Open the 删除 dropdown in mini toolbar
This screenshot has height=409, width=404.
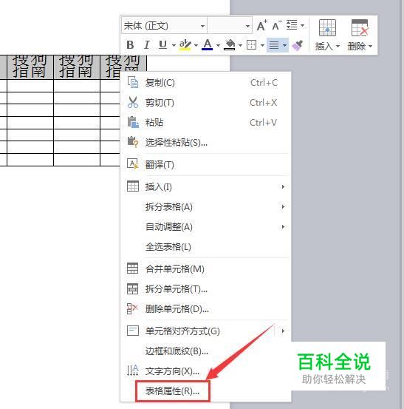(360, 47)
